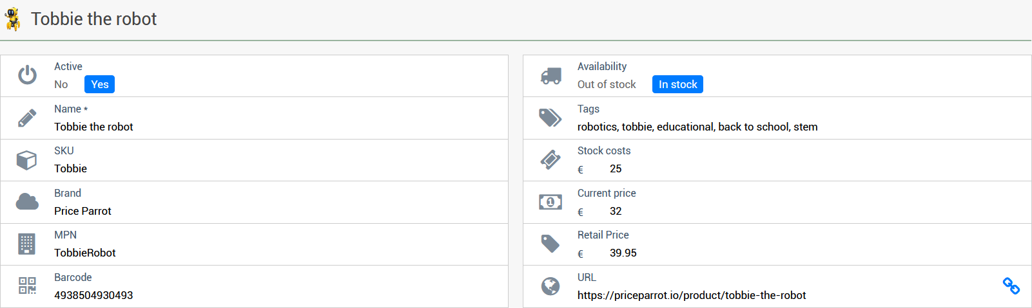Edit the Name field Tobbie the robot
1032x308 pixels.
point(93,127)
